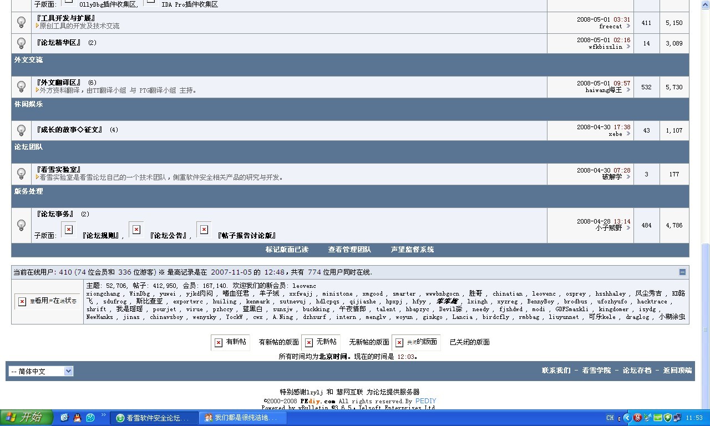Go to last post arrow next to haiwang海王
Image resolution: width=710 pixels, height=426 pixels.
pyautogui.click(x=628, y=90)
